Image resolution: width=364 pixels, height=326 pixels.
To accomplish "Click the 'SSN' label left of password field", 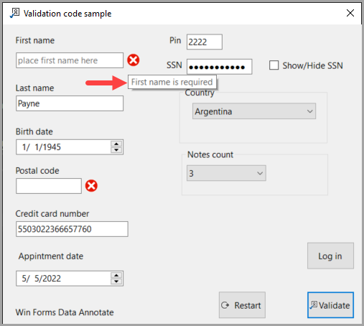I will coord(174,65).
